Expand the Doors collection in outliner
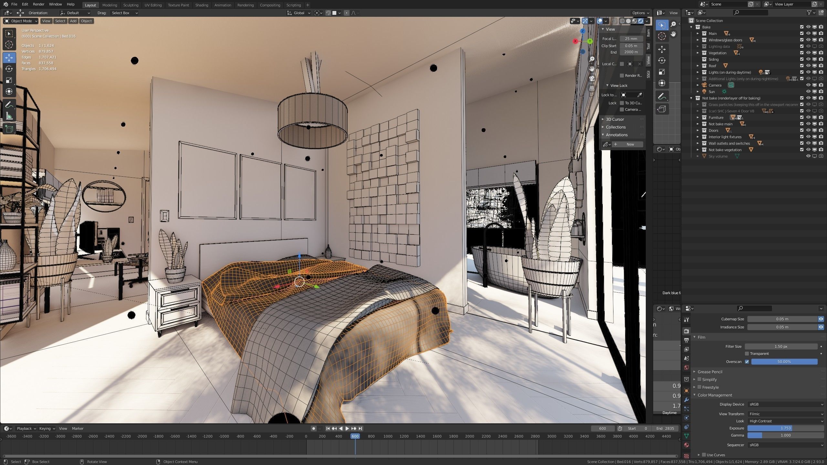 point(698,130)
